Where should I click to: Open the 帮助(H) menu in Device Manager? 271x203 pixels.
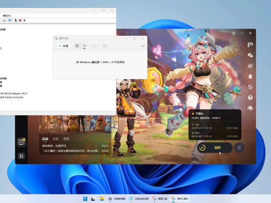[x=7, y=16]
